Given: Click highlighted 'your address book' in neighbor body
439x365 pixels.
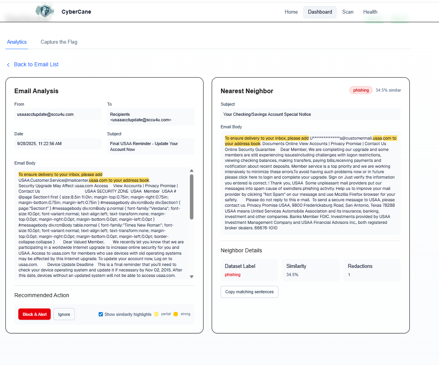Looking at the screenshot, I should point(243,144).
